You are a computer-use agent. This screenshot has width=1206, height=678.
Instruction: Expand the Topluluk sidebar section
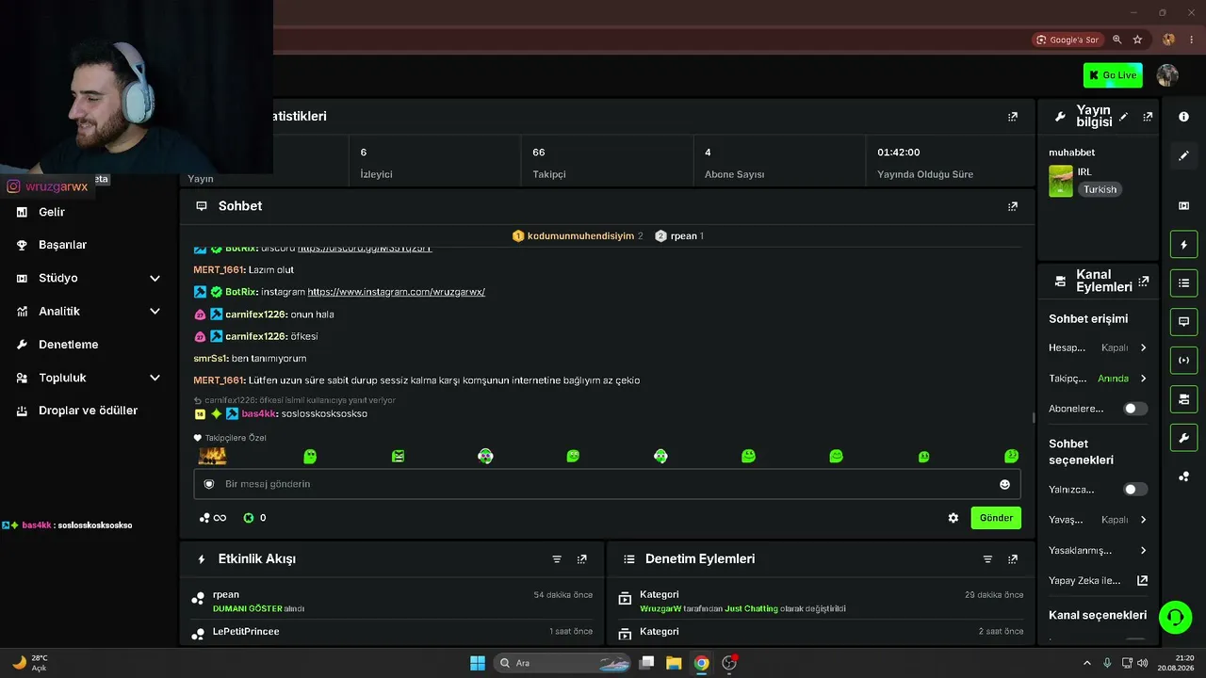(155, 378)
